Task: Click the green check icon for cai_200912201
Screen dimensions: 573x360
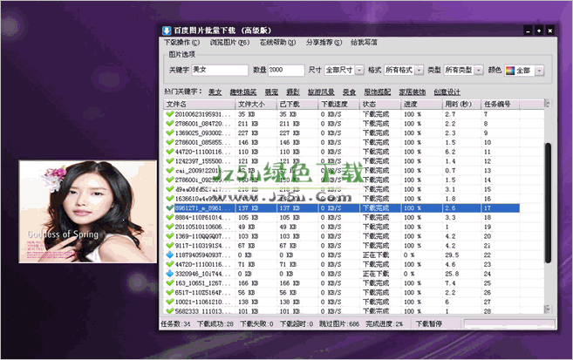Action: pyautogui.click(x=169, y=171)
